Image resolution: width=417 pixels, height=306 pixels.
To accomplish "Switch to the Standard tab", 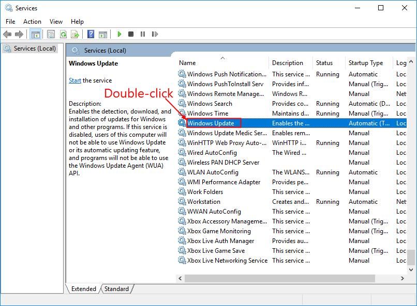I will click(116, 289).
